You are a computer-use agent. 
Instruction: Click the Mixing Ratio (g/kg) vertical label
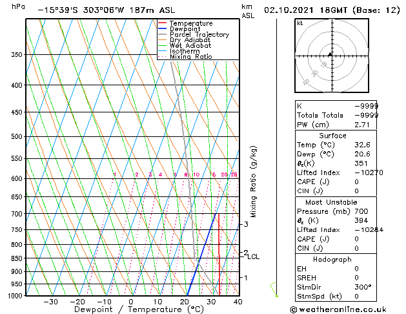[253, 182]
